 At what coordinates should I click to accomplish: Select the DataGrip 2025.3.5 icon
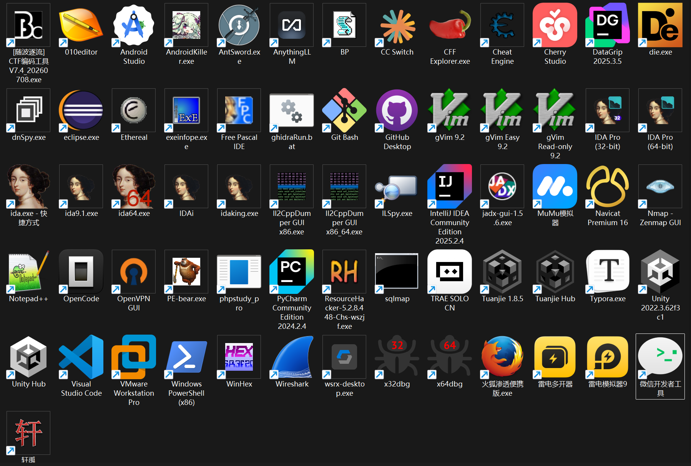pyautogui.click(x=608, y=25)
